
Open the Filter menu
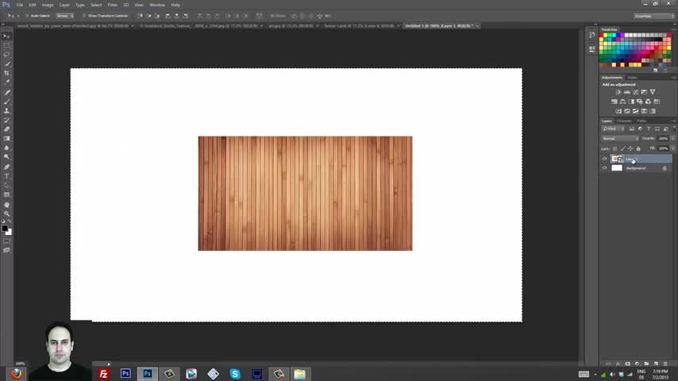click(x=113, y=5)
